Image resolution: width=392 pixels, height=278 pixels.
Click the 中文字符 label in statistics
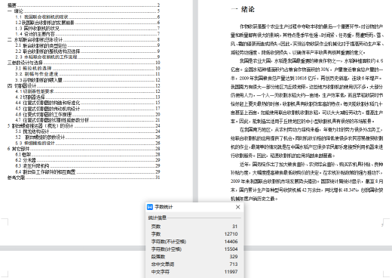click(x=161, y=272)
